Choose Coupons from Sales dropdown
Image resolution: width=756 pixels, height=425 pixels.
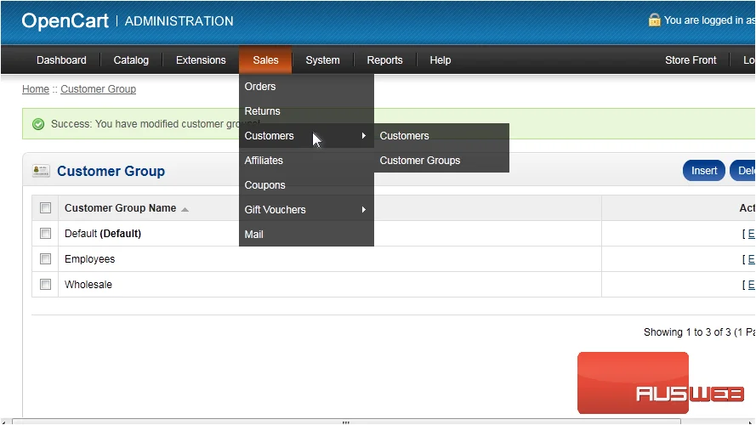(306, 185)
